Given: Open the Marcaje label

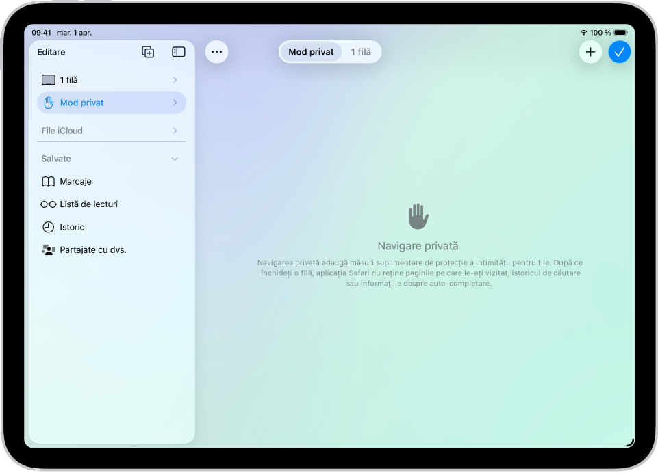Looking at the screenshot, I should 75,181.
